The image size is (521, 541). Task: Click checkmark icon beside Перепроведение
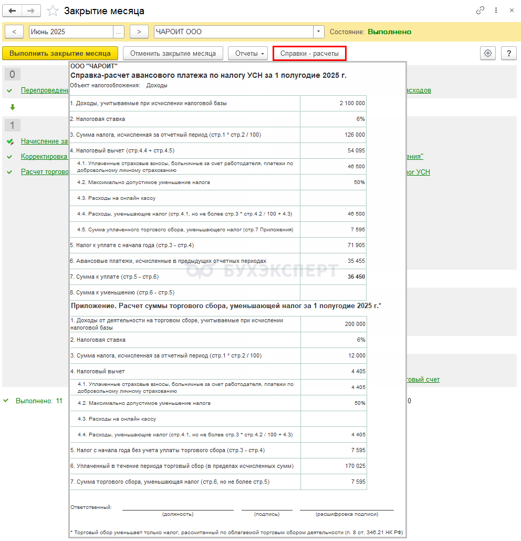point(9,90)
